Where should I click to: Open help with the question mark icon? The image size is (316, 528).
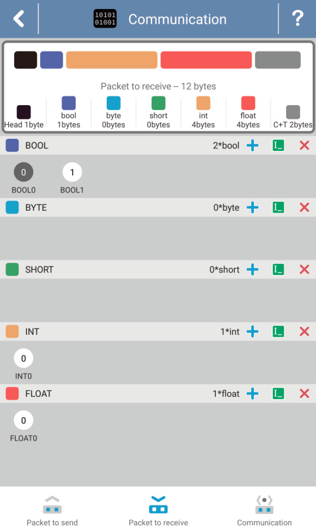pyautogui.click(x=297, y=19)
